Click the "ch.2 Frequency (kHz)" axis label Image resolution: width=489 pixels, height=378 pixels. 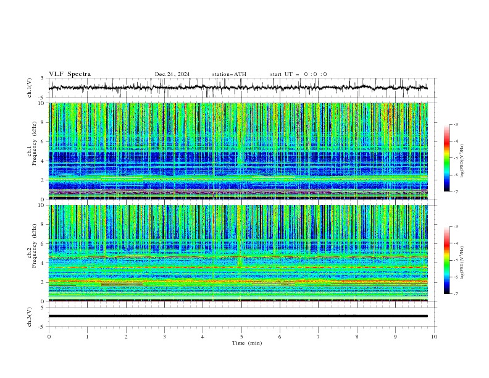pyautogui.click(x=32, y=245)
